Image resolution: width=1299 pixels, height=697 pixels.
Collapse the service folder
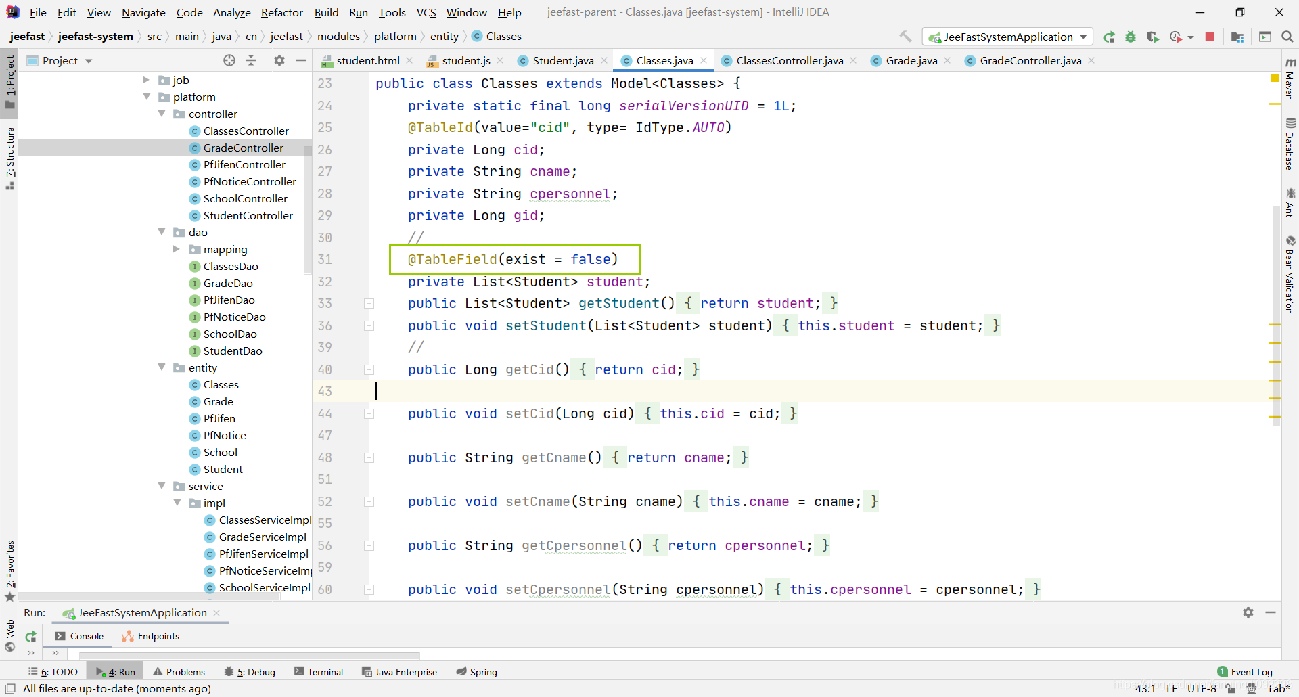(162, 486)
